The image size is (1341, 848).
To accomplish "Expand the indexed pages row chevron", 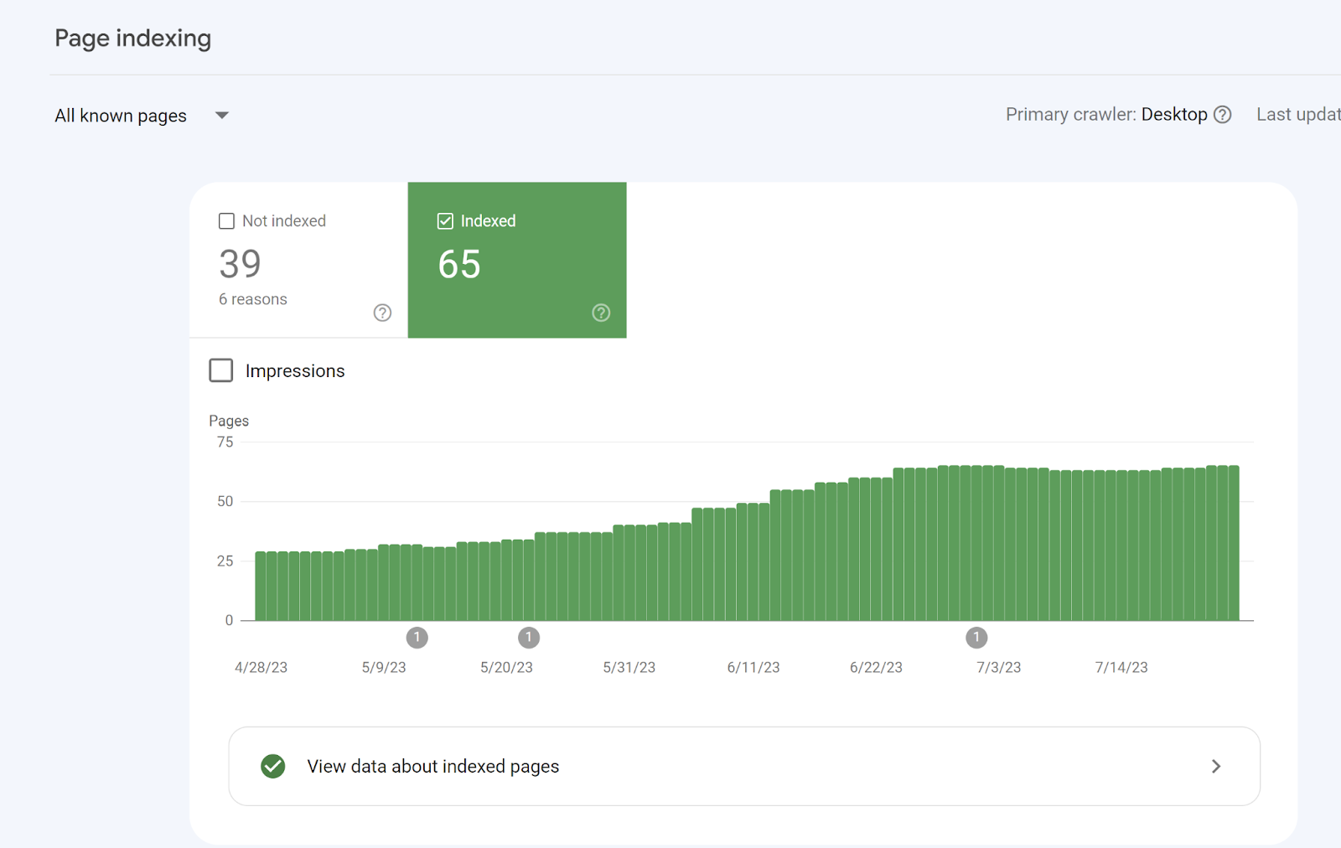I will click(x=1215, y=766).
